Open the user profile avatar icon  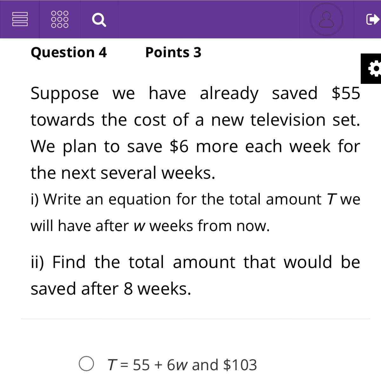tap(326, 19)
